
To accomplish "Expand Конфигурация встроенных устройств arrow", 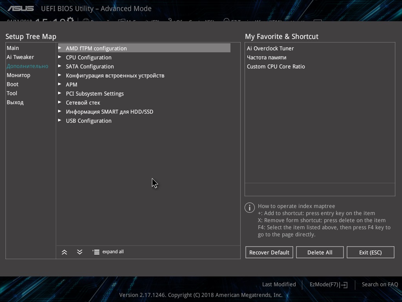I will point(60,75).
